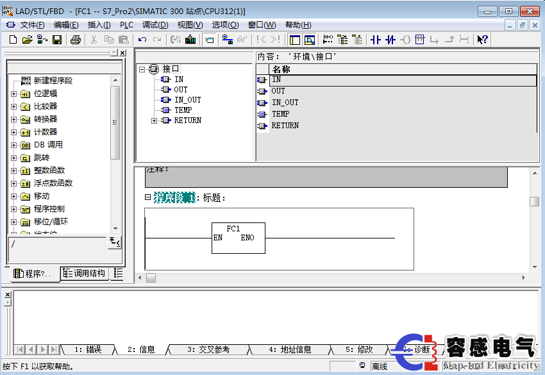This screenshot has width=545, height=375.
Task: Open a file with the folder icon
Action: point(27,40)
